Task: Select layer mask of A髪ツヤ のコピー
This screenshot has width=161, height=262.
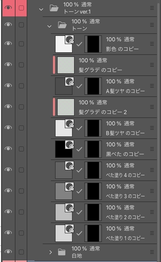Action: (93, 86)
